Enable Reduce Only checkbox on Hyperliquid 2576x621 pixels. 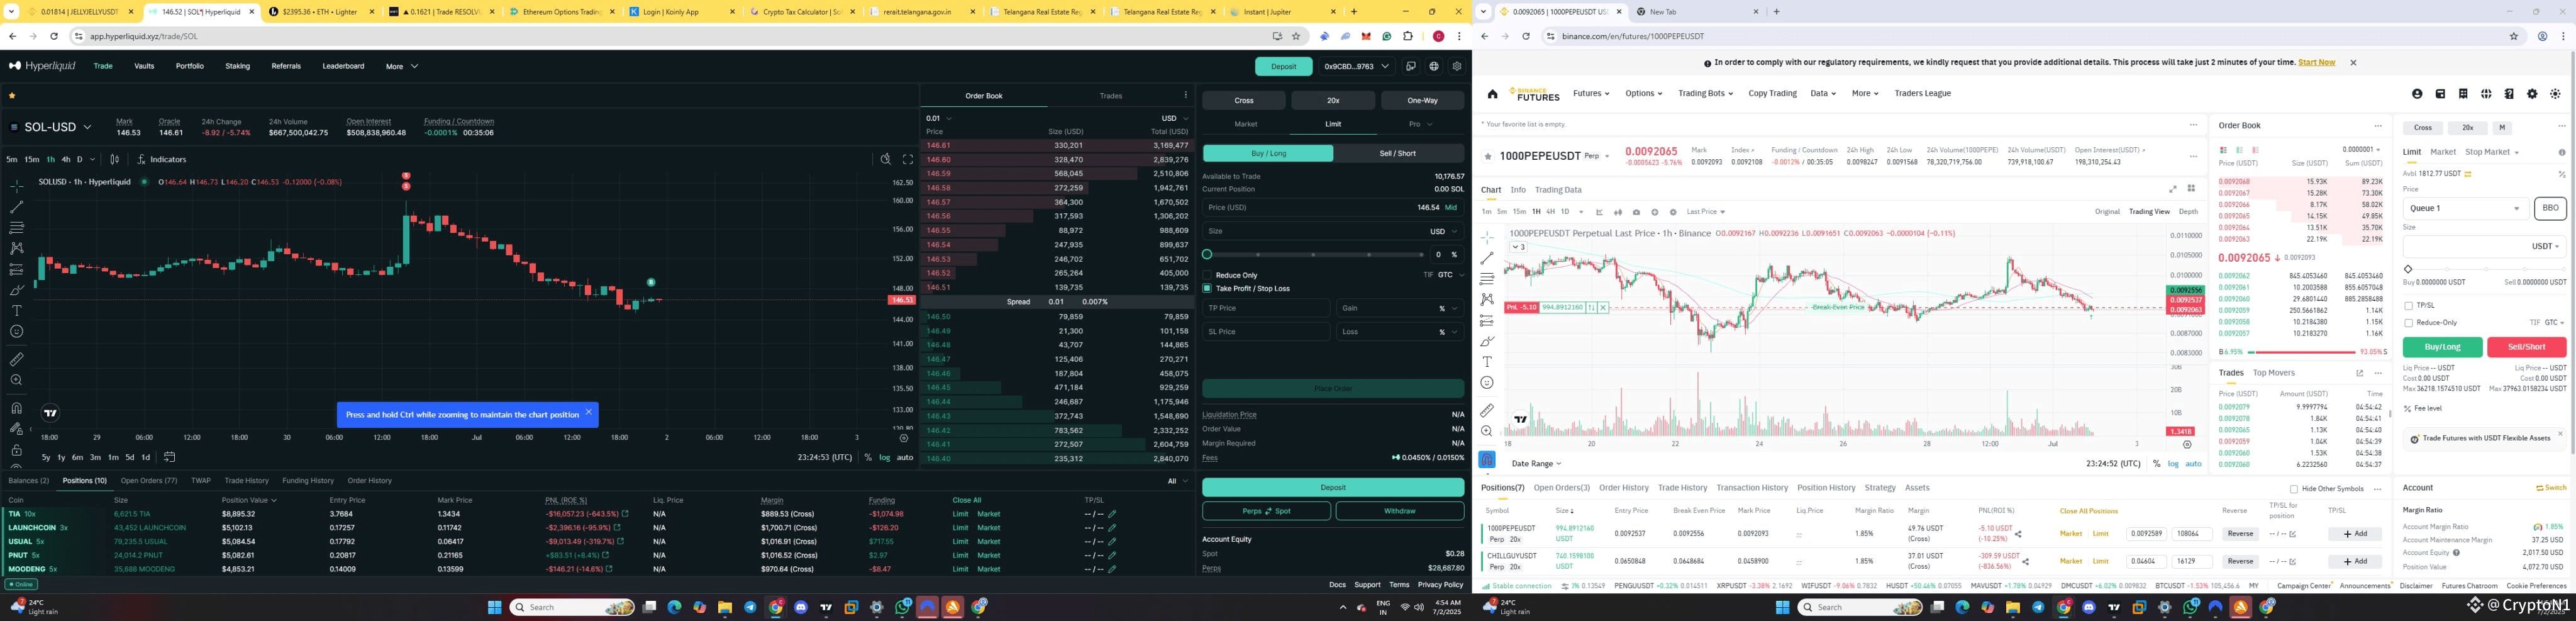click(1208, 275)
